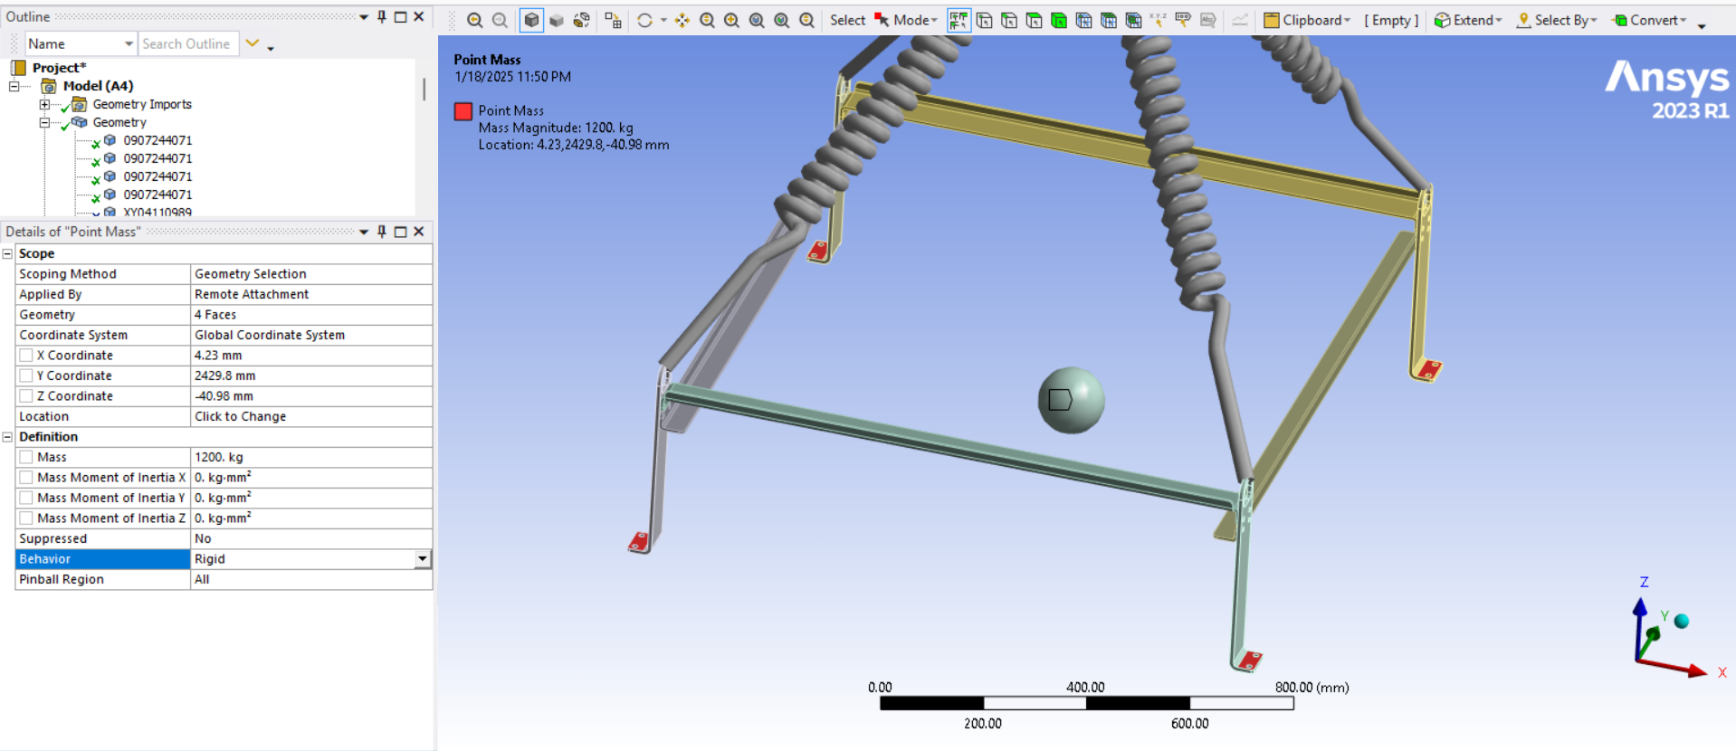Image resolution: width=1736 pixels, height=751 pixels.
Task: Pin the Details of Point Mass panel
Action: [382, 232]
